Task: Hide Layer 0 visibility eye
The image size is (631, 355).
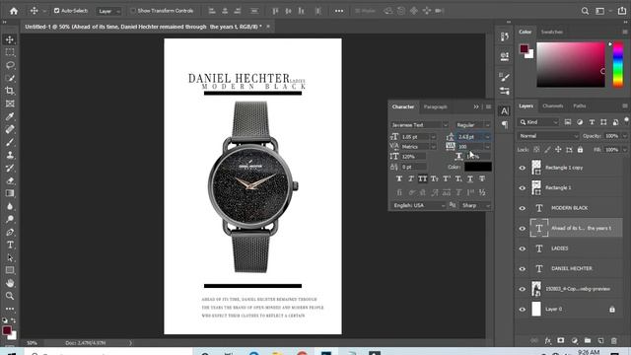Action: tap(522, 309)
